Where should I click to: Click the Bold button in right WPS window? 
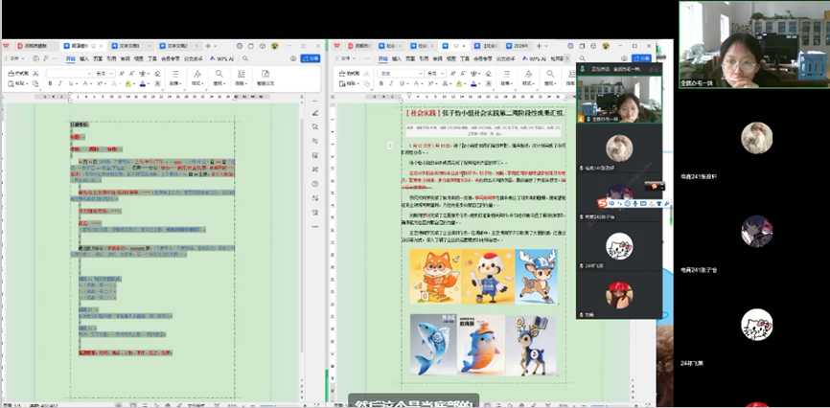[380, 83]
